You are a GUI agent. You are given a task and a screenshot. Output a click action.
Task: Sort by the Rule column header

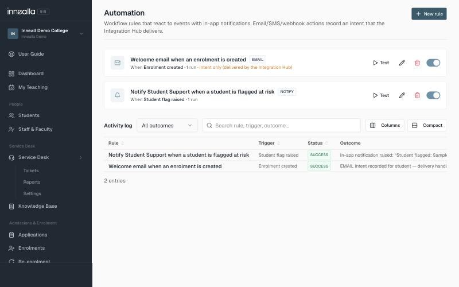pos(116,143)
